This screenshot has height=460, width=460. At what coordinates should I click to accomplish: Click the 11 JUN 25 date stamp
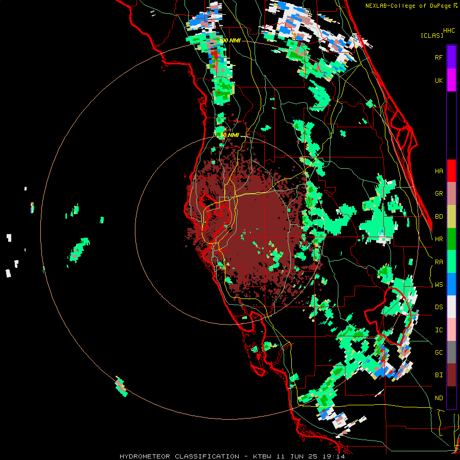click(297, 456)
